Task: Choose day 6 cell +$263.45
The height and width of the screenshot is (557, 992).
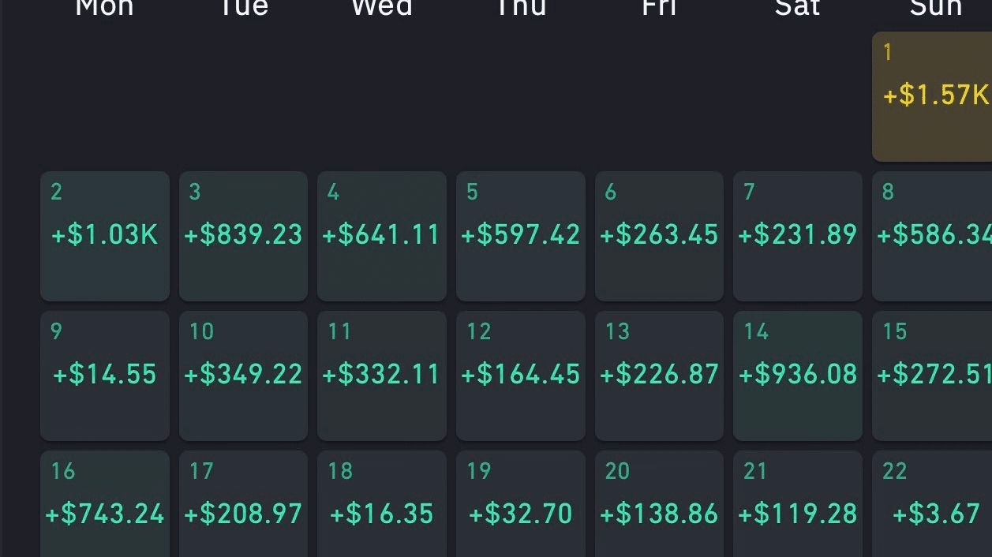Action: 659,236
